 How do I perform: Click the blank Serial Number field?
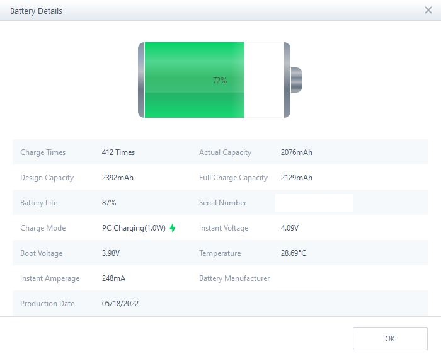314,203
